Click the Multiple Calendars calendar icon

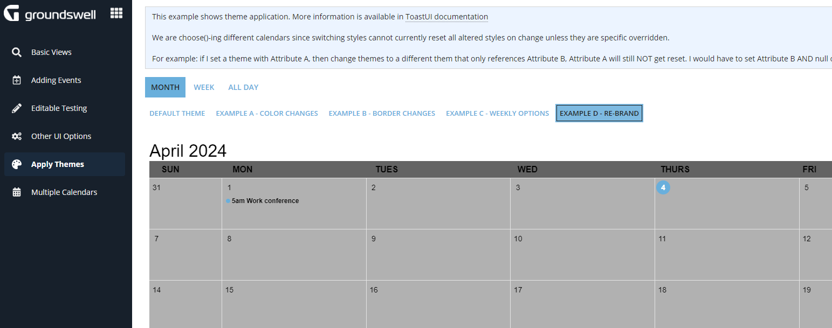(17, 192)
